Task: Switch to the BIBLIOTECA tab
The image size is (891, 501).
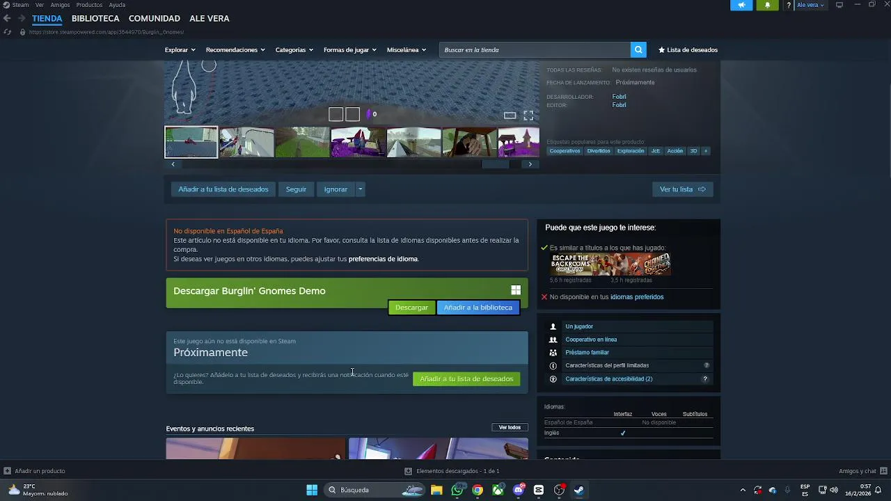Action: tap(95, 19)
